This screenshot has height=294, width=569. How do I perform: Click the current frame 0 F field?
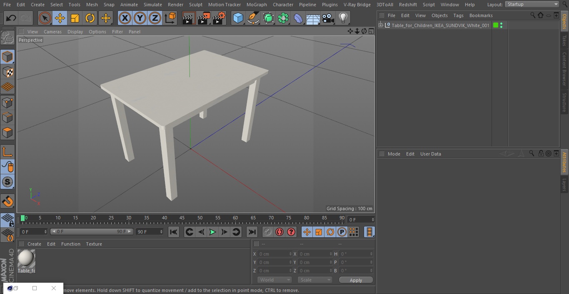click(x=361, y=219)
